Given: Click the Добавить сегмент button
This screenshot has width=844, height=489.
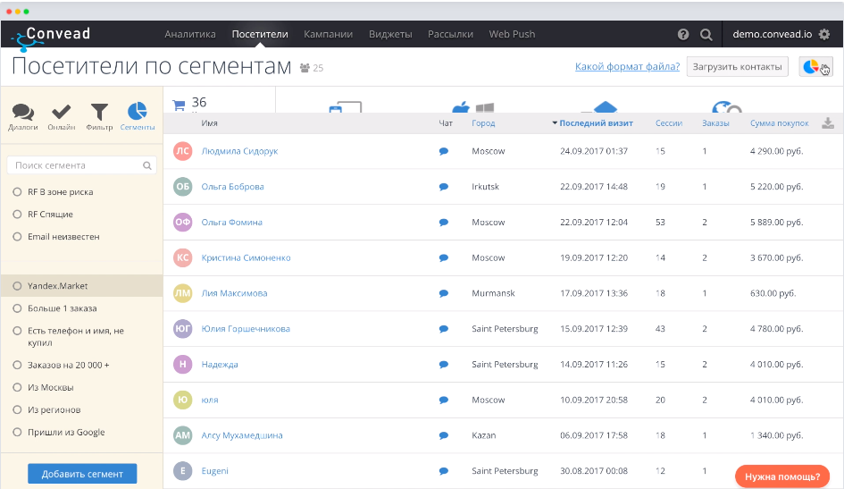Looking at the screenshot, I should click(x=82, y=474).
